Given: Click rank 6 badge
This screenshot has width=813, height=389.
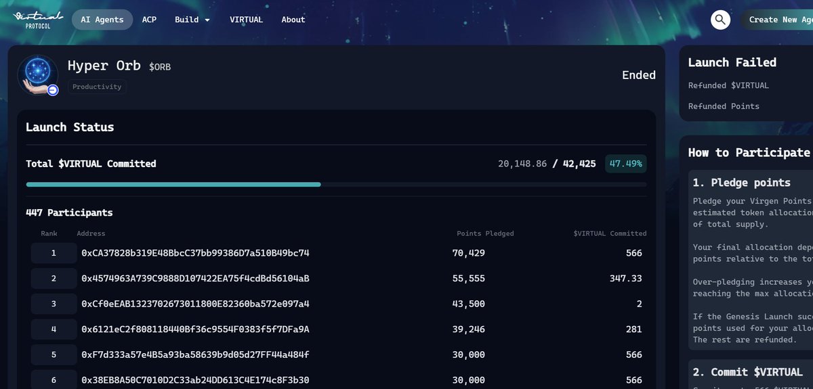Looking at the screenshot, I should tap(54, 380).
